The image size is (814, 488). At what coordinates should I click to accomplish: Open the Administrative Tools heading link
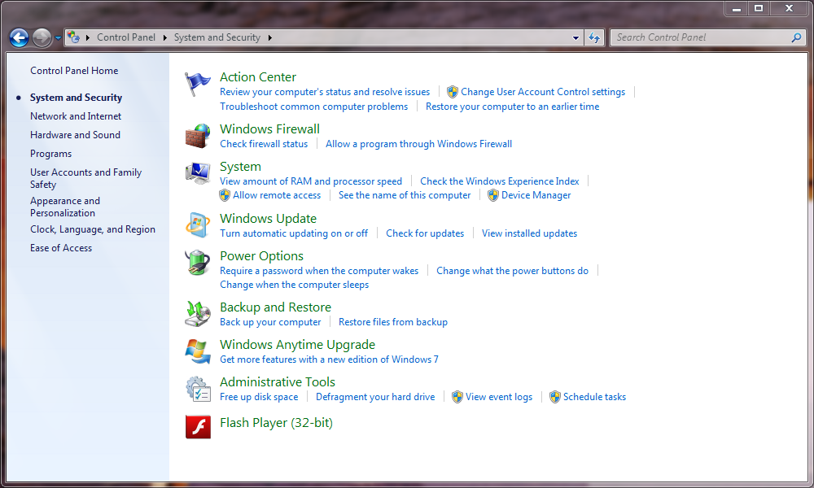tap(278, 381)
